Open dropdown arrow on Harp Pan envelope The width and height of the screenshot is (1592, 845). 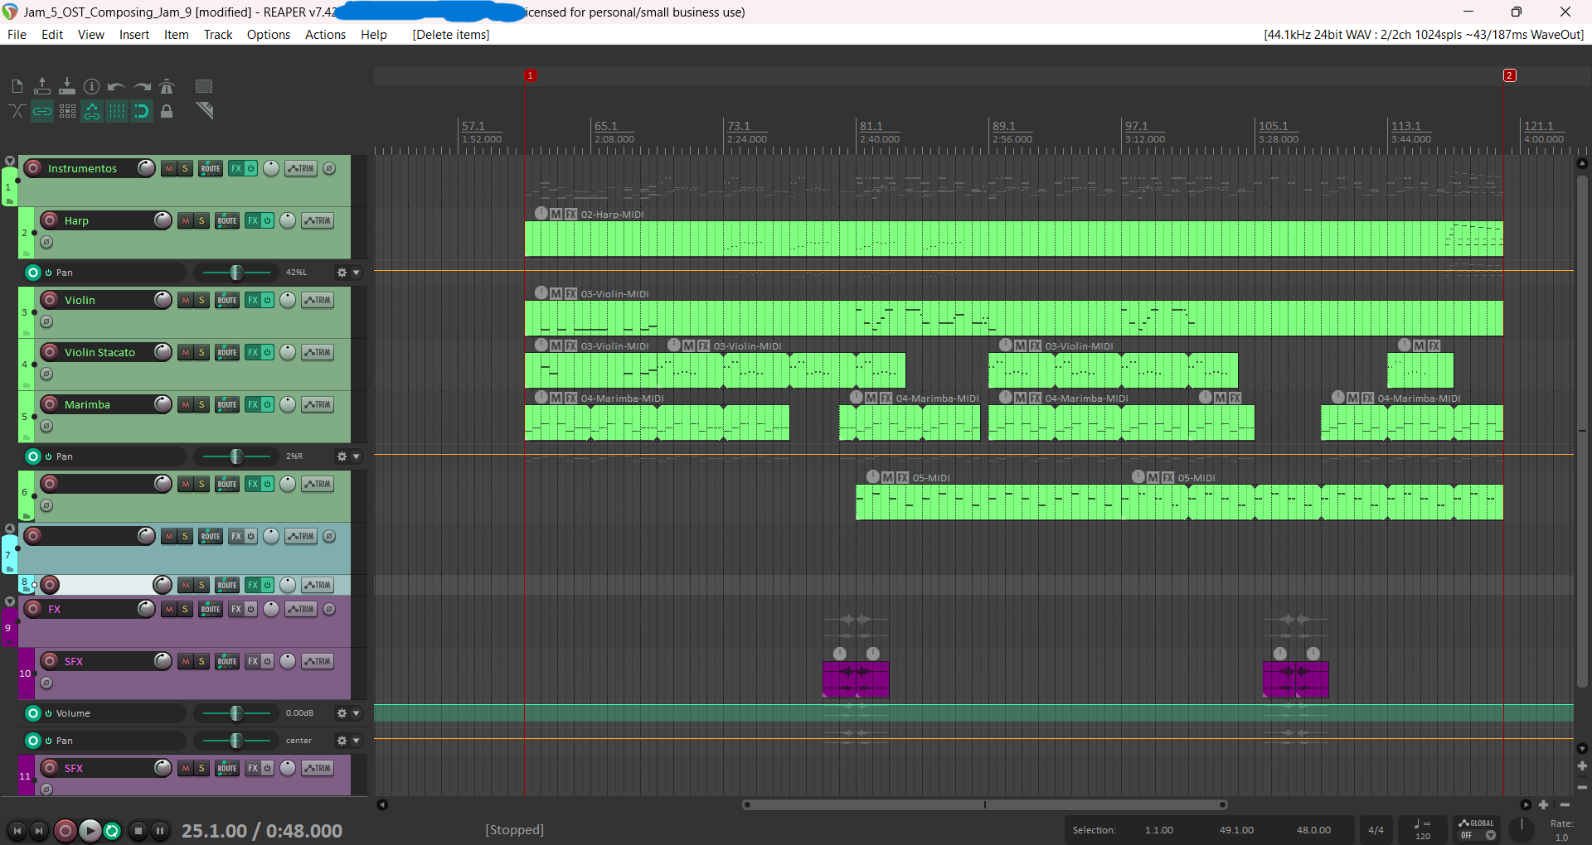click(x=357, y=273)
